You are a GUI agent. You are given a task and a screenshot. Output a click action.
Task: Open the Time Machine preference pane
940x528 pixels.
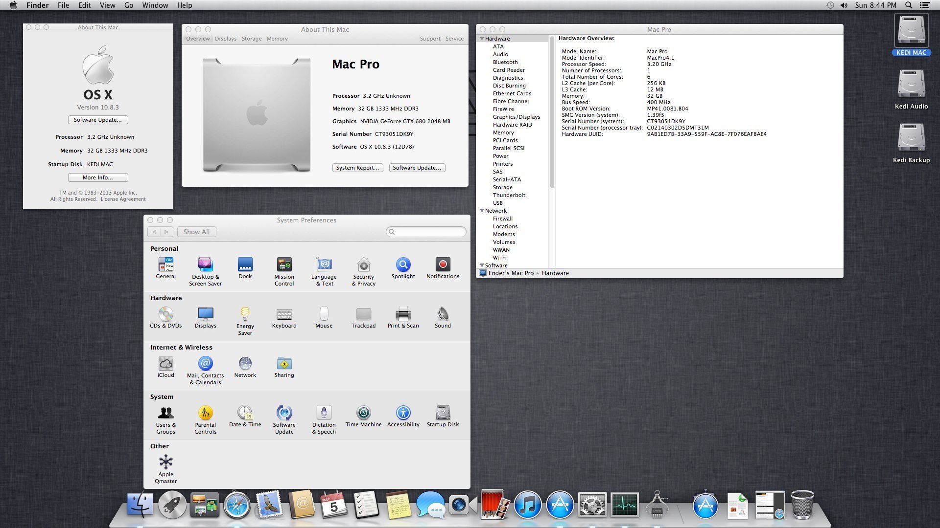pyautogui.click(x=363, y=413)
